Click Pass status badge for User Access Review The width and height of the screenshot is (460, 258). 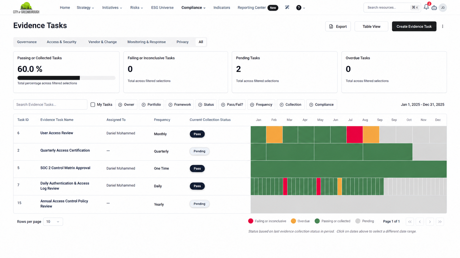[197, 134]
